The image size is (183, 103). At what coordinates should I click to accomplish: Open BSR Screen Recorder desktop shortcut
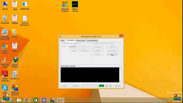15,90
